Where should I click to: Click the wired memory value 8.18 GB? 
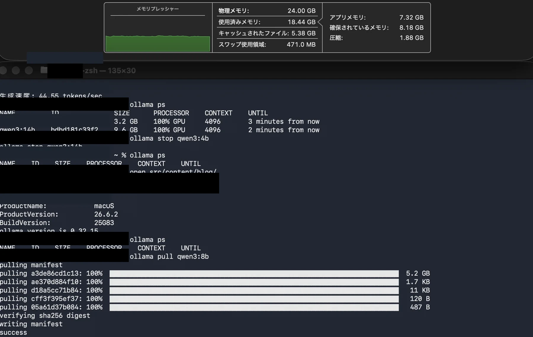point(411,28)
